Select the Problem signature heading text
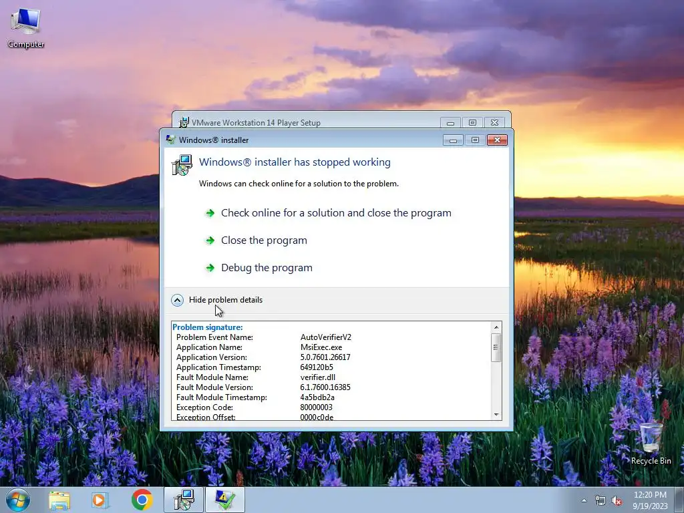 (x=208, y=327)
